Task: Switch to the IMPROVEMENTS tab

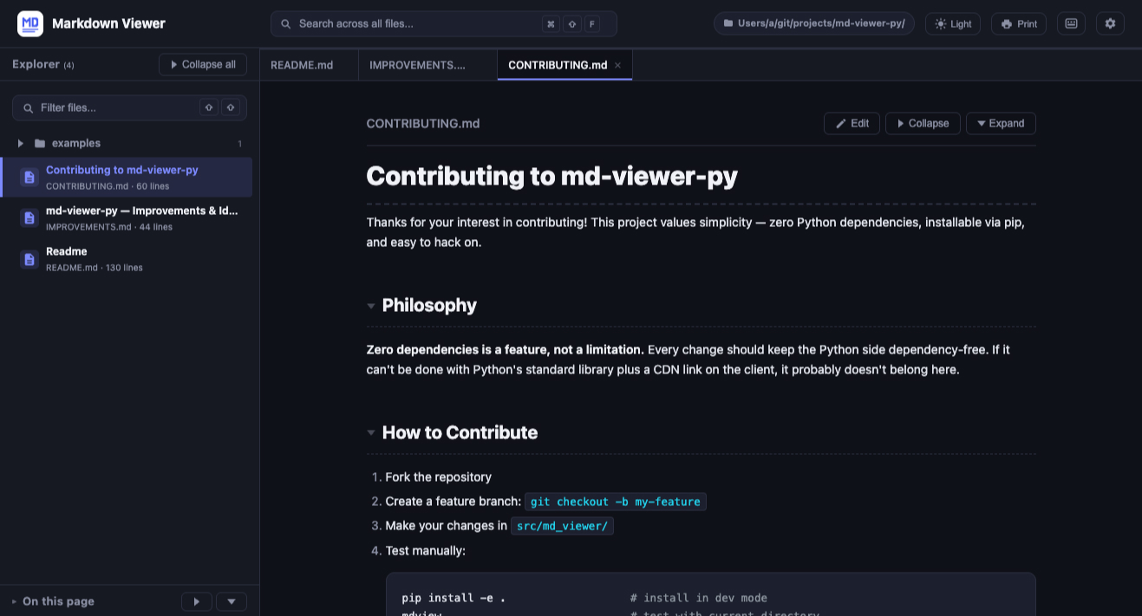Action: 427,65
